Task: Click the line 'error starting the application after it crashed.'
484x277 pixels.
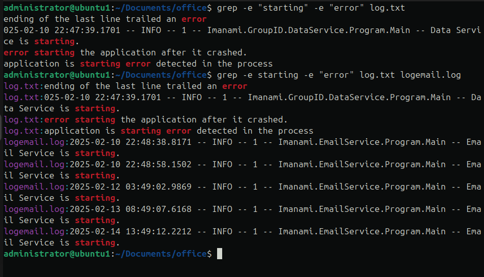Action: [x=125, y=53]
